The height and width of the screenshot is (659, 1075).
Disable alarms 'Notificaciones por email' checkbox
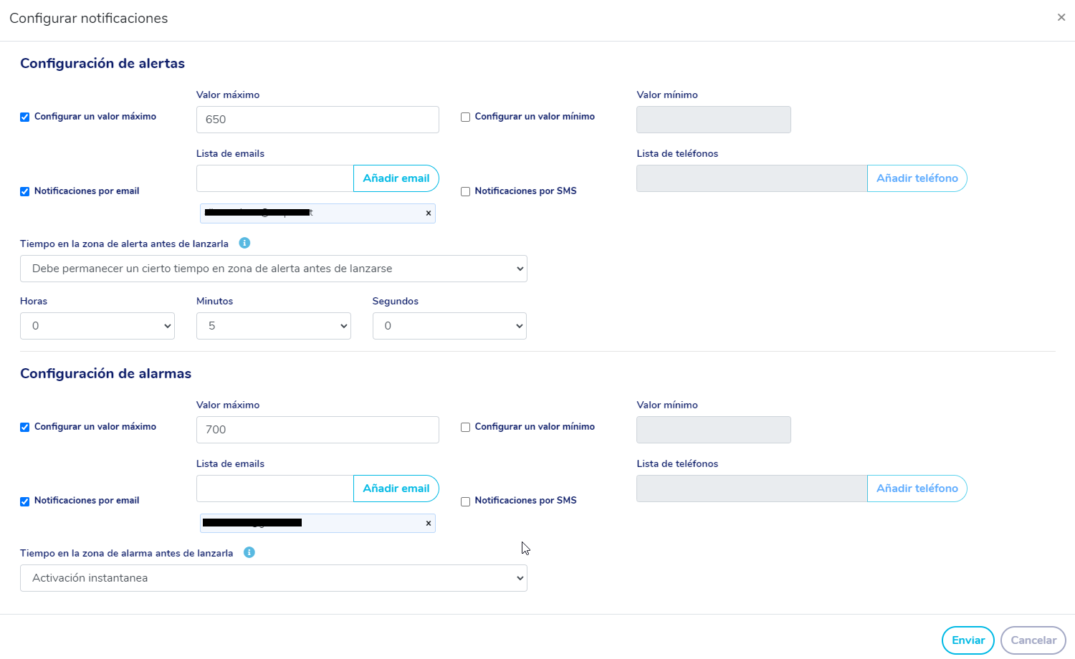[x=25, y=501]
